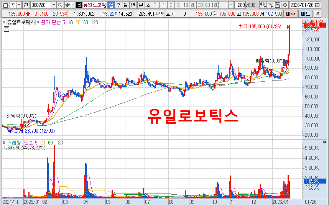Click the 호가 quote label
329x205 pixels.
(x=170, y=14)
